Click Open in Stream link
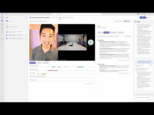Viewport: 154px width, 115px height. [x=118, y=21]
